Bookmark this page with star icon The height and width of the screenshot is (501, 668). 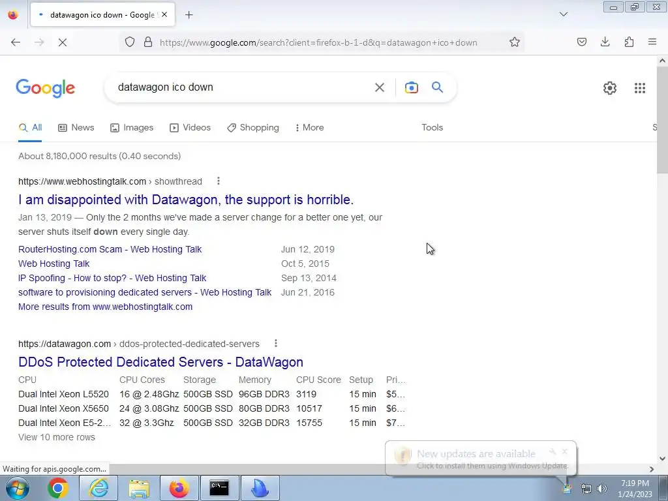[x=514, y=42]
